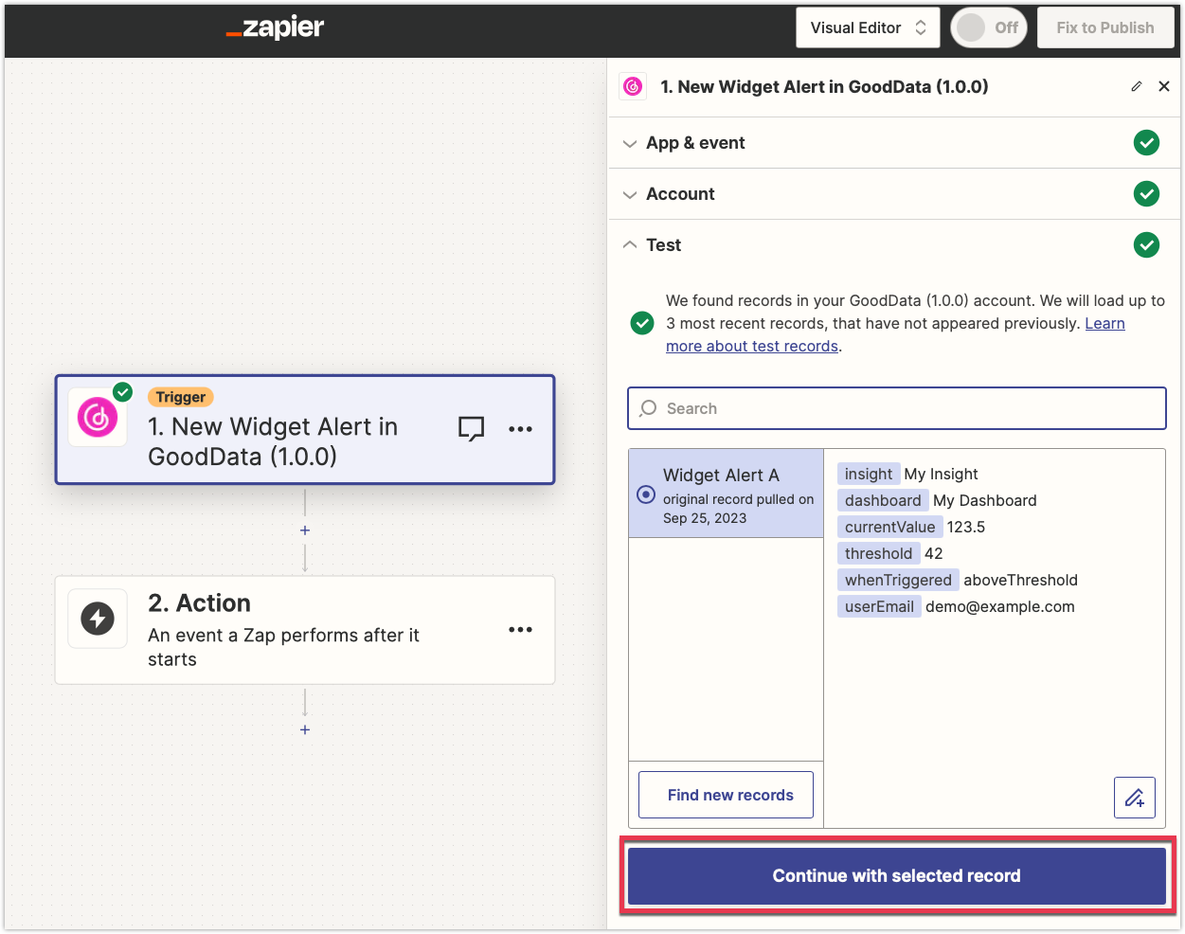
Task: Click the edit record pencil-plus icon
Action: coord(1135,798)
